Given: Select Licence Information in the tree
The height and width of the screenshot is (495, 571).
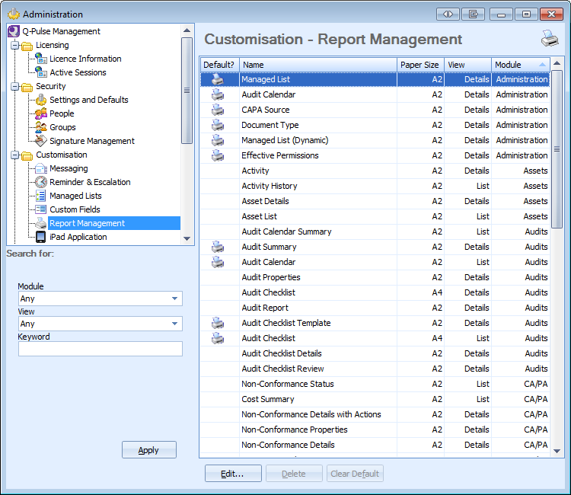Looking at the screenshot, I should click(x=85, y=59).
